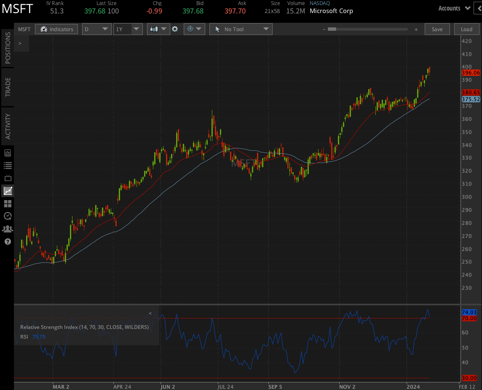The width and height of the screenshot is (482, 390).
Task: Open the help question-mark icon
Action: (8, 241)
